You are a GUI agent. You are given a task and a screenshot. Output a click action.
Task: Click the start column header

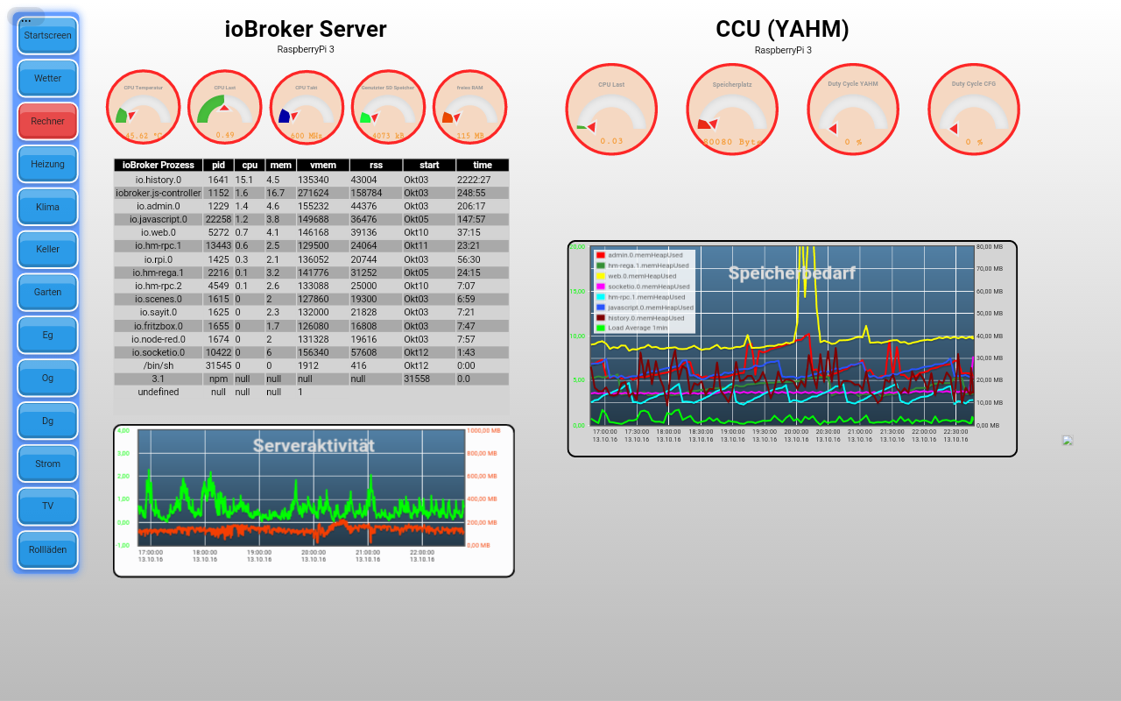429,165
